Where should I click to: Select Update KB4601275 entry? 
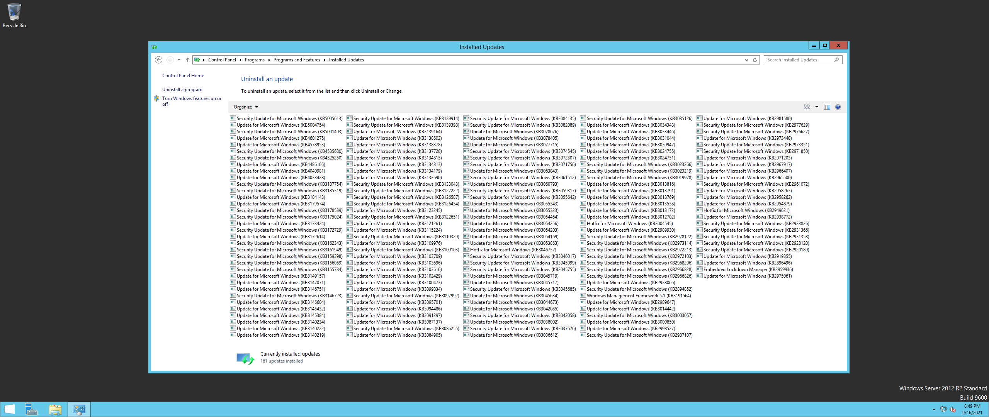click(x=278, y=138)
